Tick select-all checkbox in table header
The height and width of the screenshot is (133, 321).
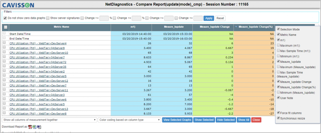(x=6, y=27)
